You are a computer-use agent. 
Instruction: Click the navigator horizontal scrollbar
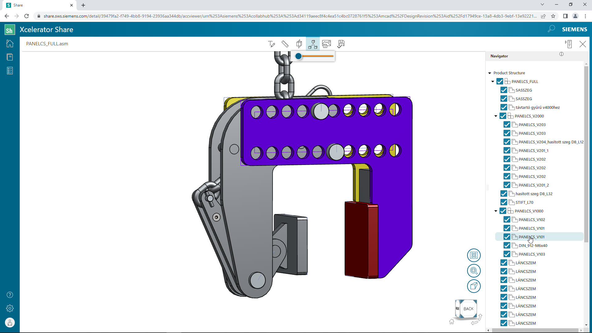click(x=536, y=330)
